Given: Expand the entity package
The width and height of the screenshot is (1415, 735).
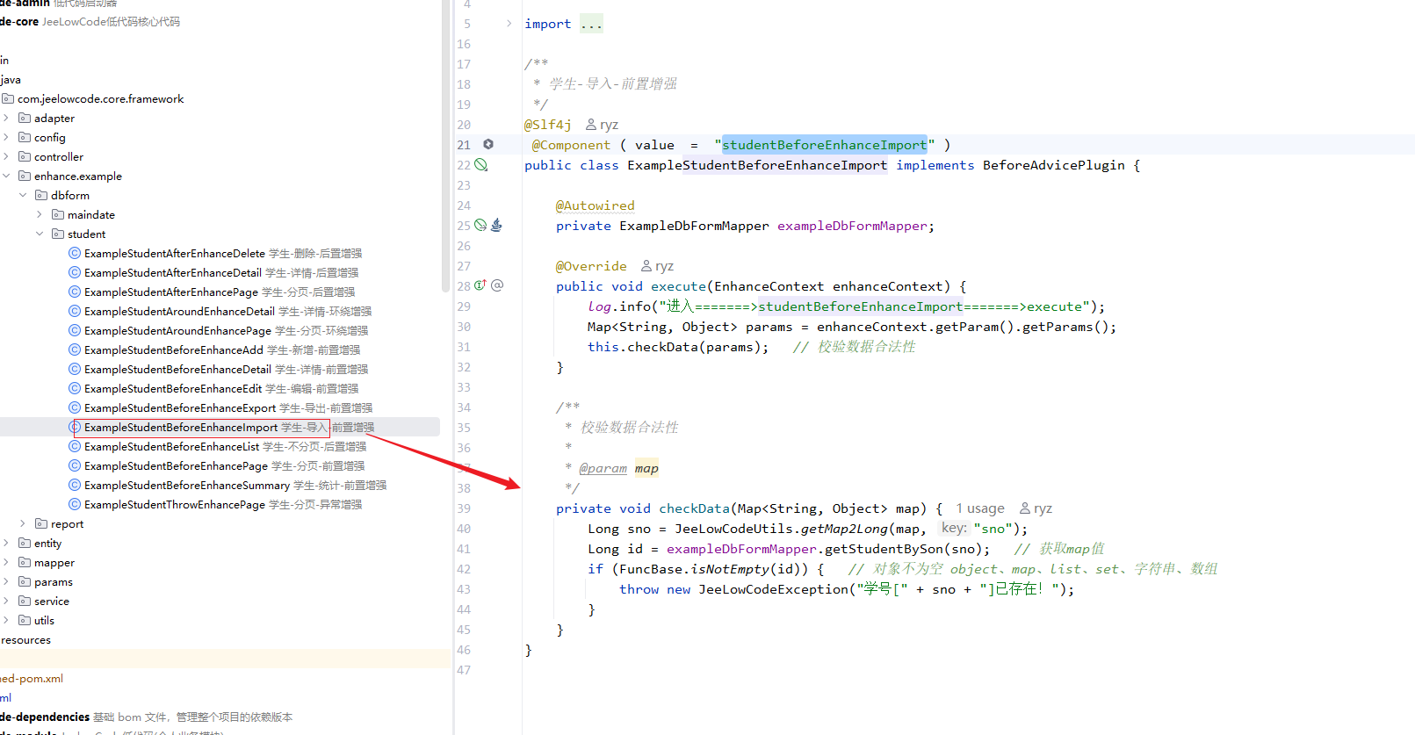Looking at the screenshot, I should click(6, 543).
